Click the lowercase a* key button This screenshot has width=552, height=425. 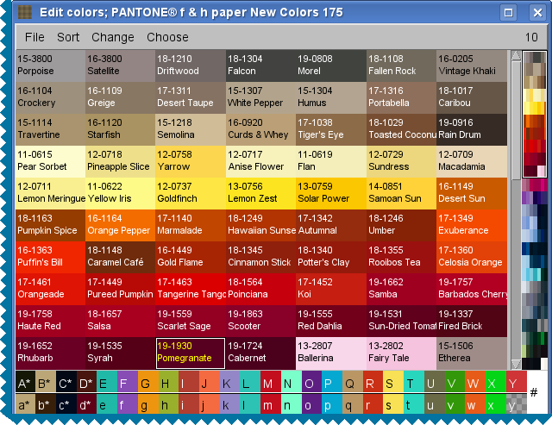(25, 404)
